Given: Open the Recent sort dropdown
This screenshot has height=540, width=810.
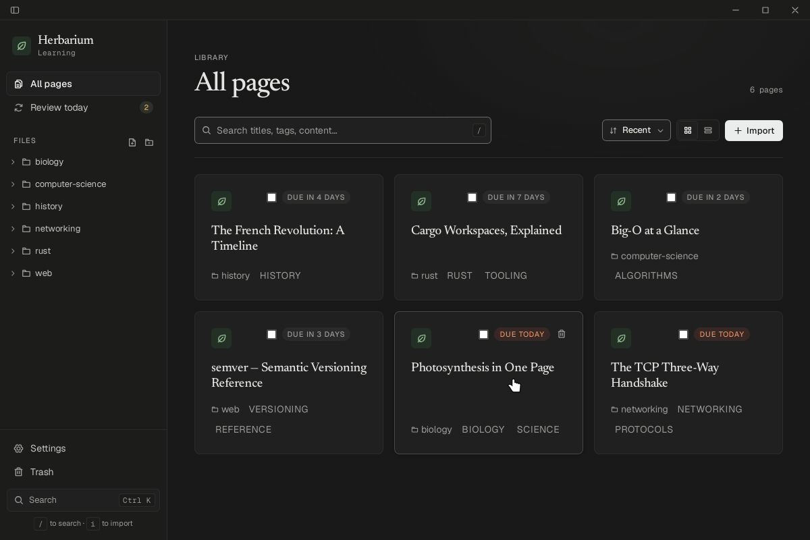Looking at the screenshot, I should click(636, 130).
